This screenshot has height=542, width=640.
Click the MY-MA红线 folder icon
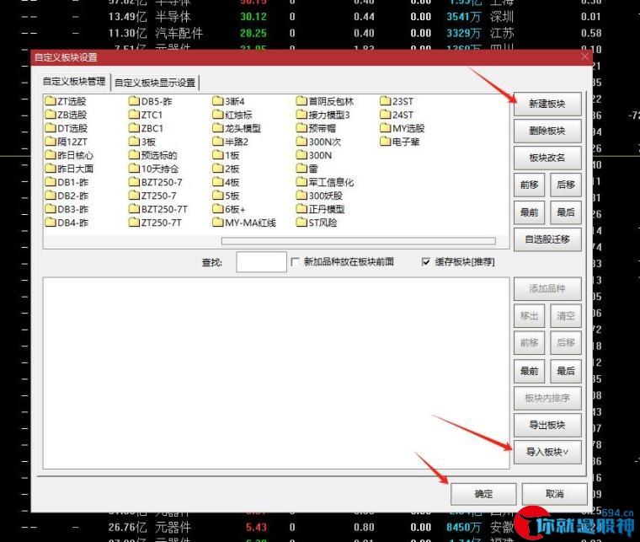(218, 223)
